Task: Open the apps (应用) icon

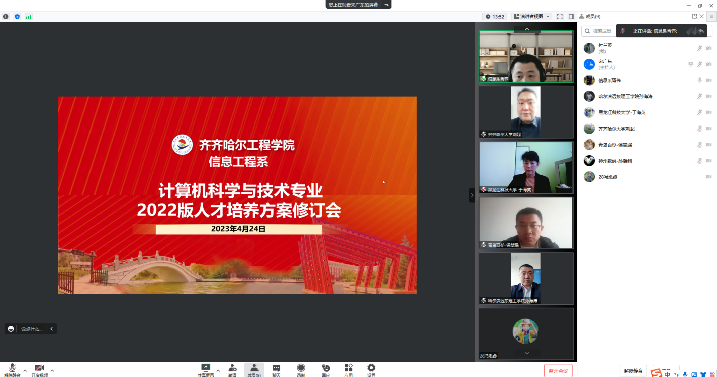Action: [x=348, y=369]
